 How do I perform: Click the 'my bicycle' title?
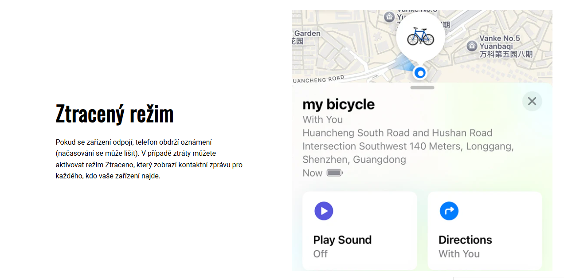(x=338, y=104)
